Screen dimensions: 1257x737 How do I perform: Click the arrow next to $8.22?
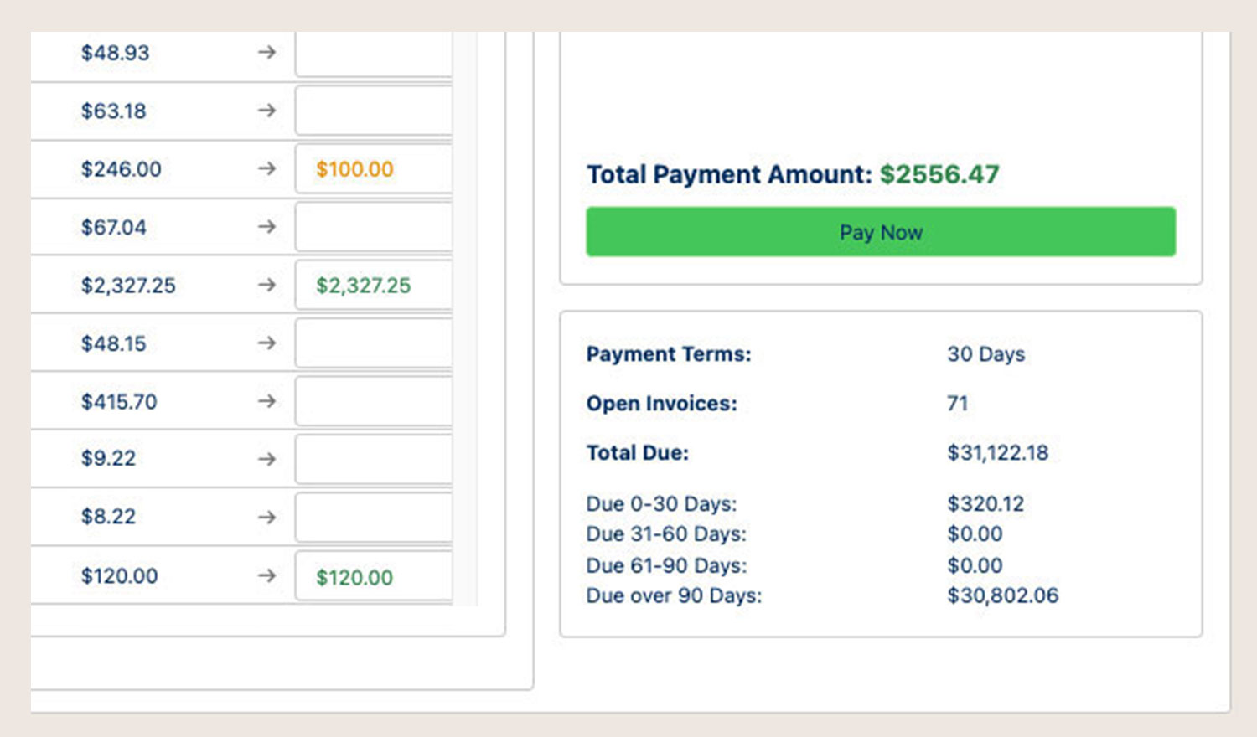tap(266, 518)
